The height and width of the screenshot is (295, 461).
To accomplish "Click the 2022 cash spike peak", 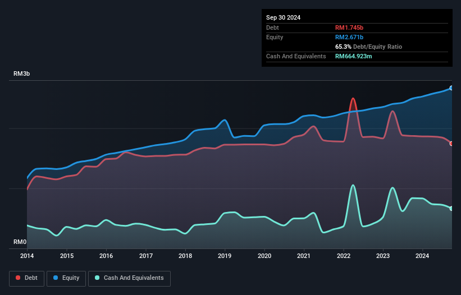I will click(353, 186).
